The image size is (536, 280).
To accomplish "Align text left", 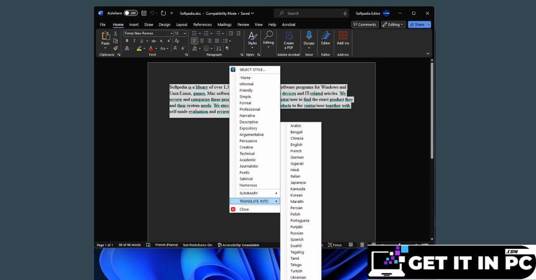I will tap(194, 41).
